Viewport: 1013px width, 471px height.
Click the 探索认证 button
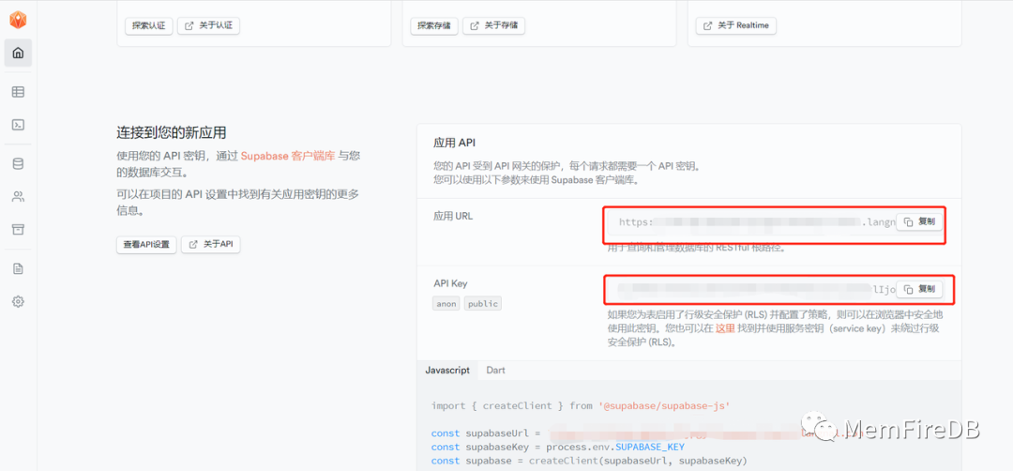coord(148,26)
